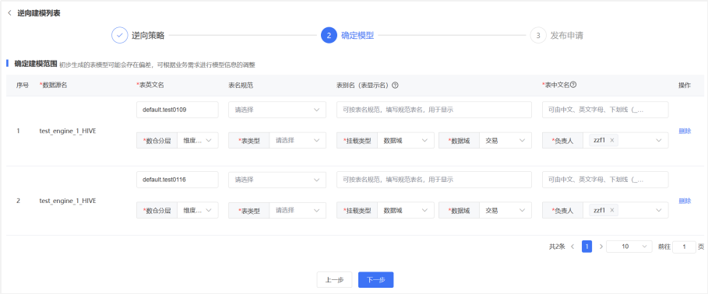This screenshot has width=708, height=294.
Task: Click 表英文名 column header
Action: [150, 86]
